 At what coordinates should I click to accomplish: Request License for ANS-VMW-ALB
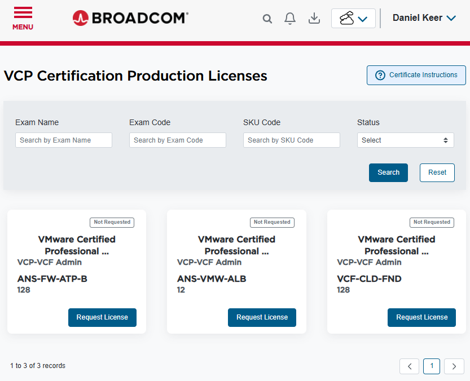point(262,317)
